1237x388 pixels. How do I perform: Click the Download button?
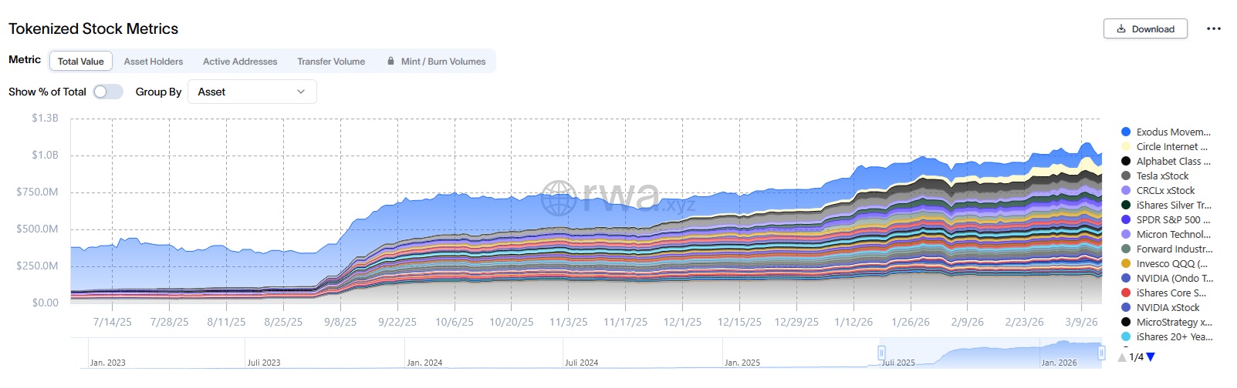coord(1145,28)
